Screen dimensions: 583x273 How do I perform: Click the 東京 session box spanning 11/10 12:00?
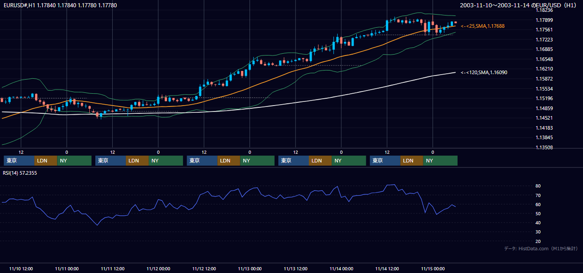(x=19, y=161)
